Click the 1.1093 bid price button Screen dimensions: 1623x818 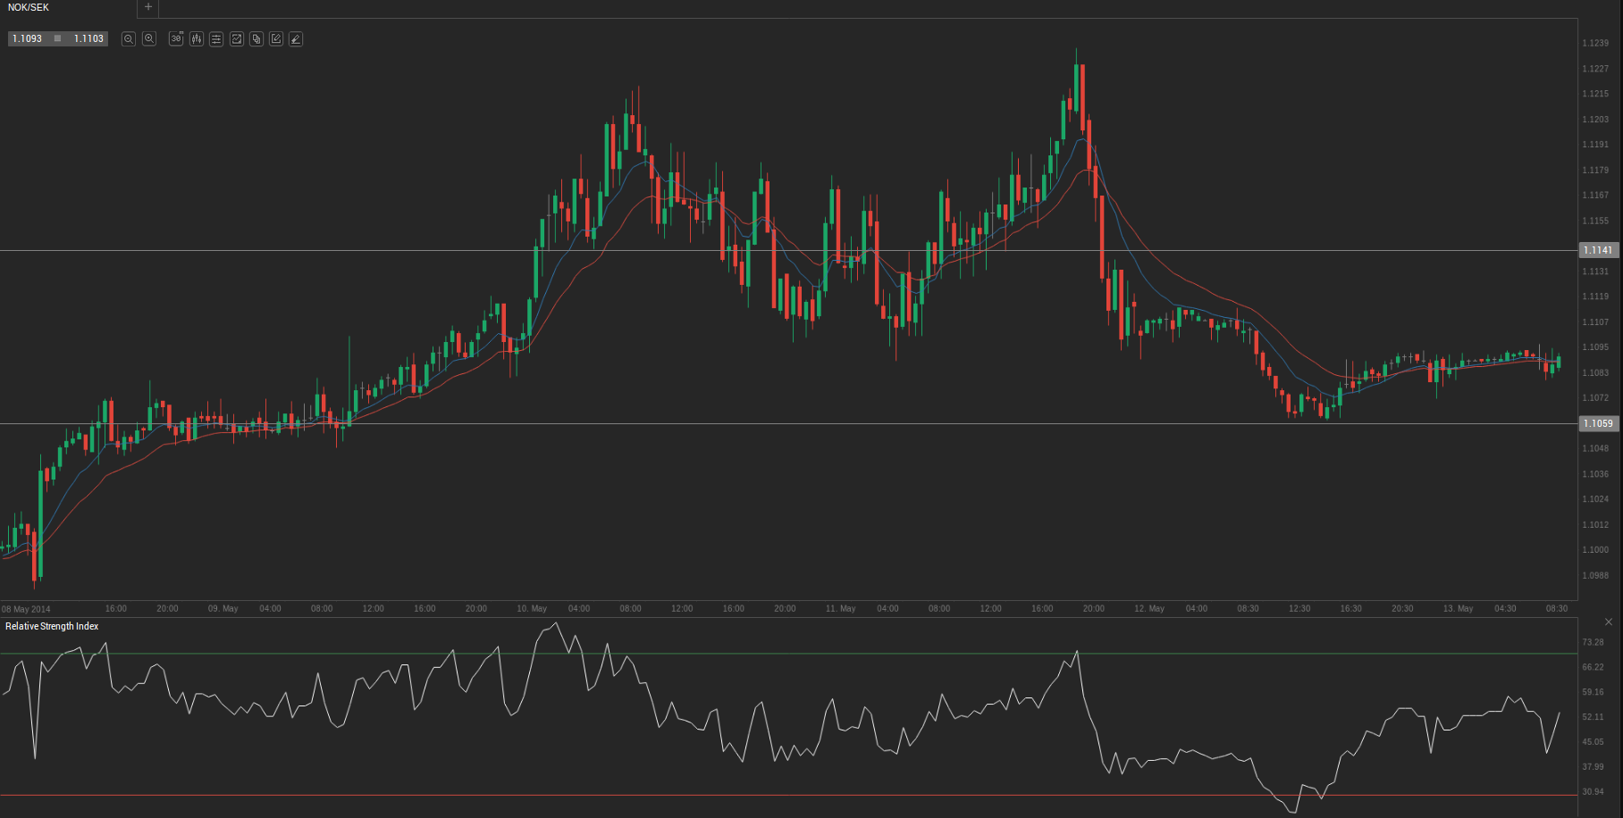(28, 39)
